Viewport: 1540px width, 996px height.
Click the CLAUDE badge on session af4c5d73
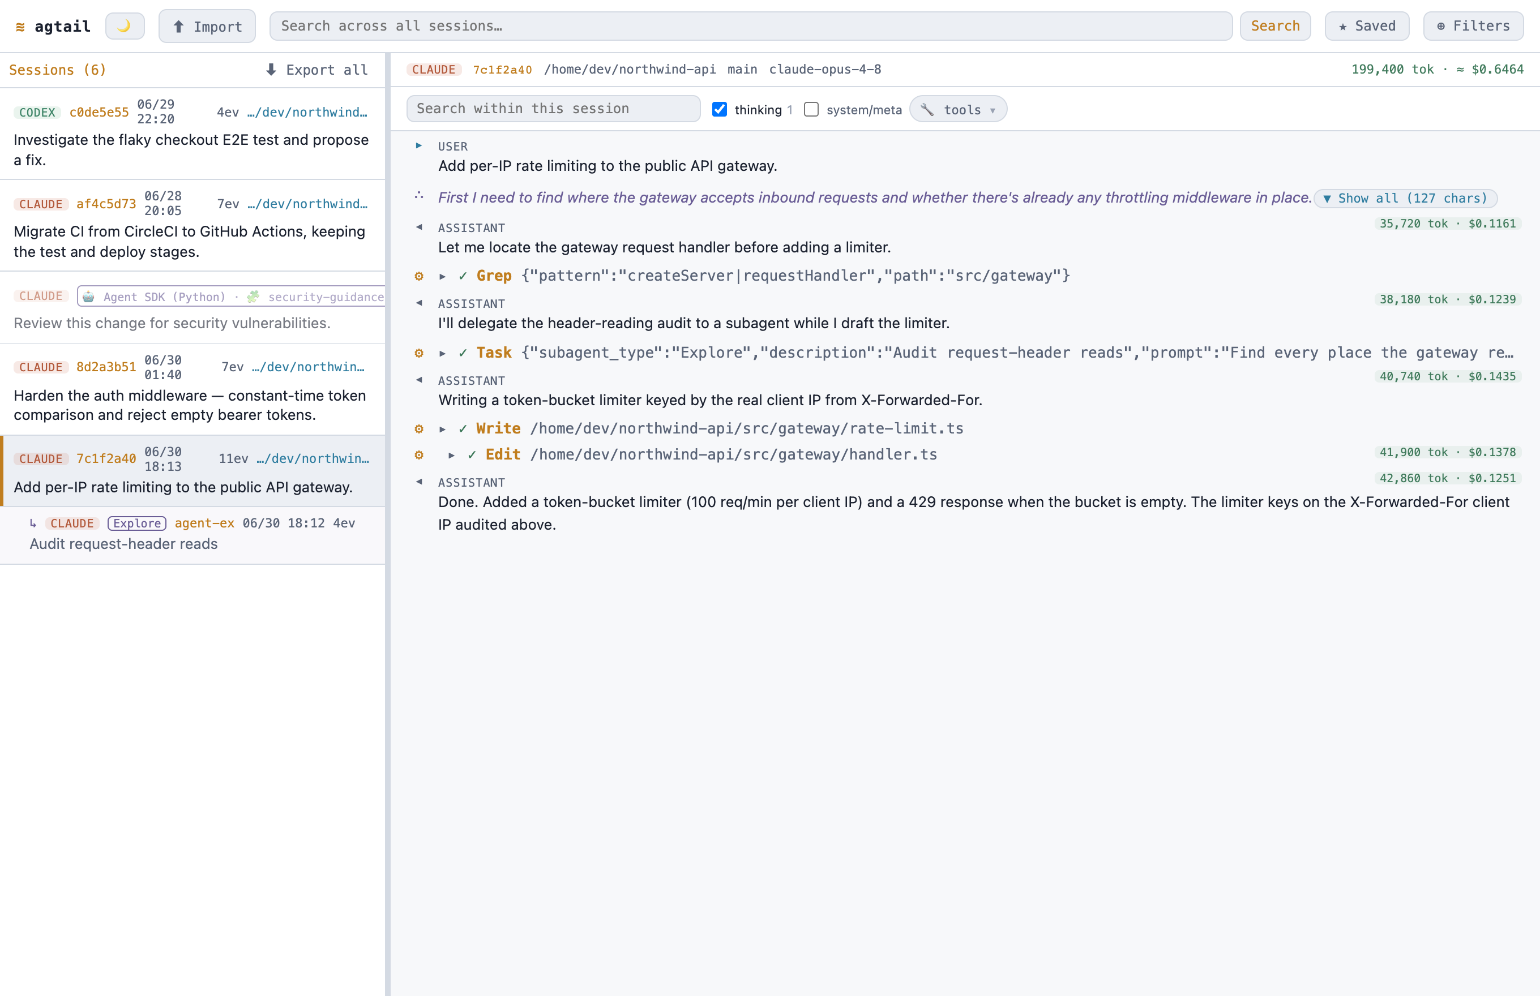41,204
